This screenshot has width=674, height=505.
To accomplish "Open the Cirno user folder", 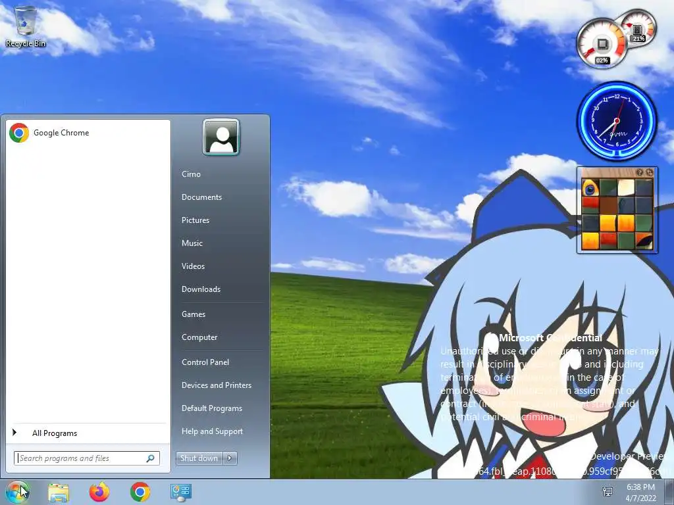I will click(191, 174).
